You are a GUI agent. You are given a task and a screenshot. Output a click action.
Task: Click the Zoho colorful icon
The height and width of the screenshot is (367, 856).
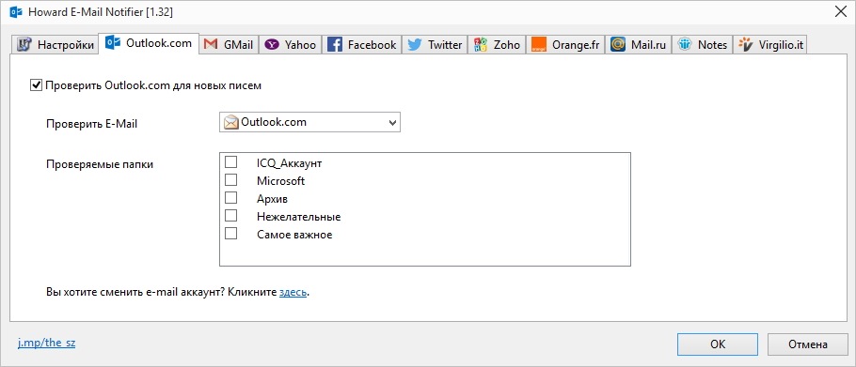tap(481, 45)
